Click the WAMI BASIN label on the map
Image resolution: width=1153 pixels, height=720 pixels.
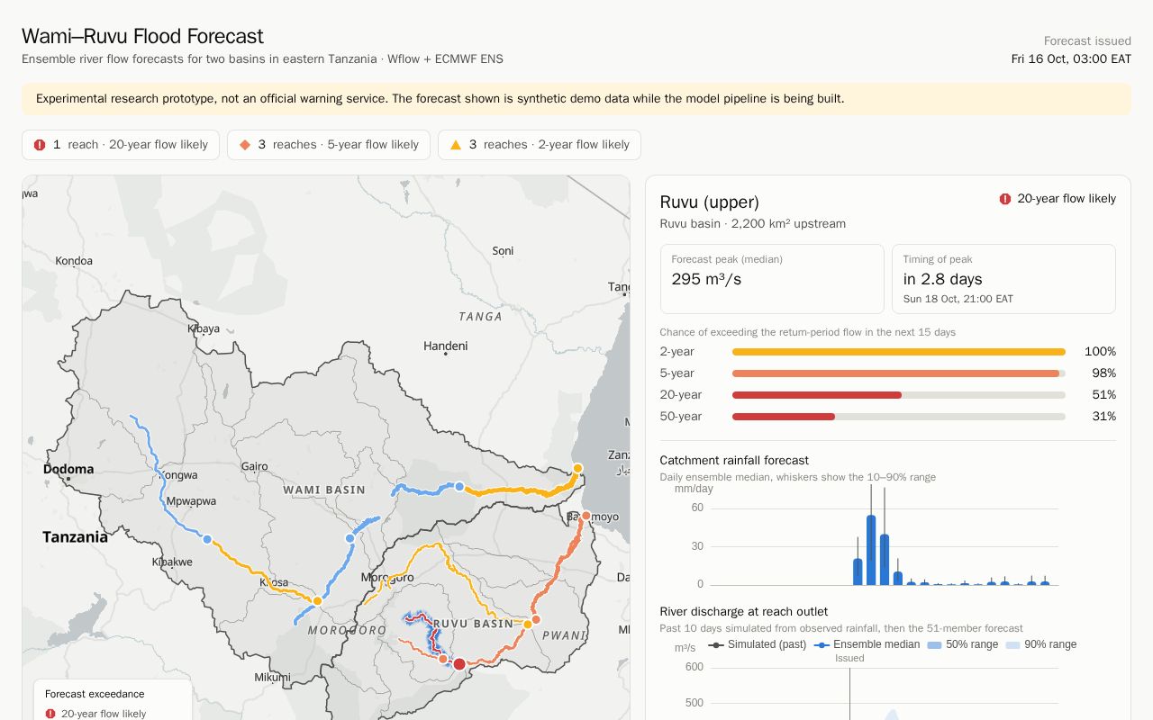tap(324, 490)
